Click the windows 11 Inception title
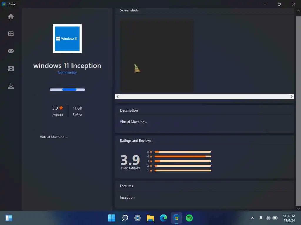This screenshot has width=301, height=225. coord(67,66)
